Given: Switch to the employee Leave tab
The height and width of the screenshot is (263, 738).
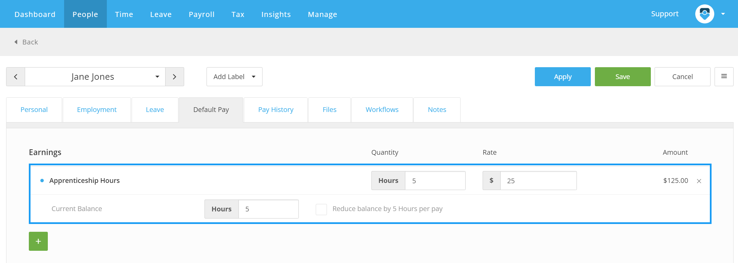Looking at the screenshot, I should pos(155,110).
